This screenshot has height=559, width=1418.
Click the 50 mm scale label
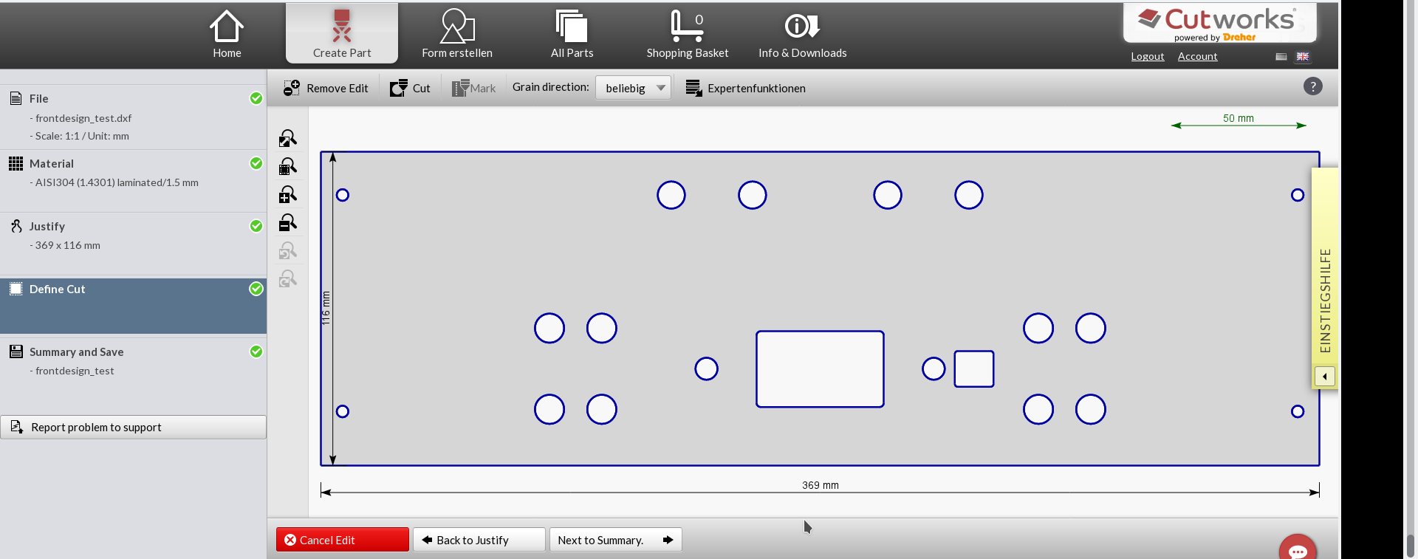pos(1238,118)
